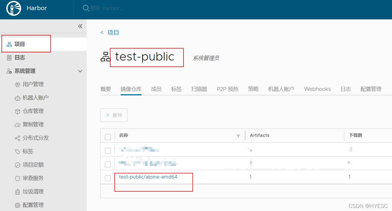
Task: Switch to the 成员 tab
Action: pyautogui.click(x=156, y=89)
